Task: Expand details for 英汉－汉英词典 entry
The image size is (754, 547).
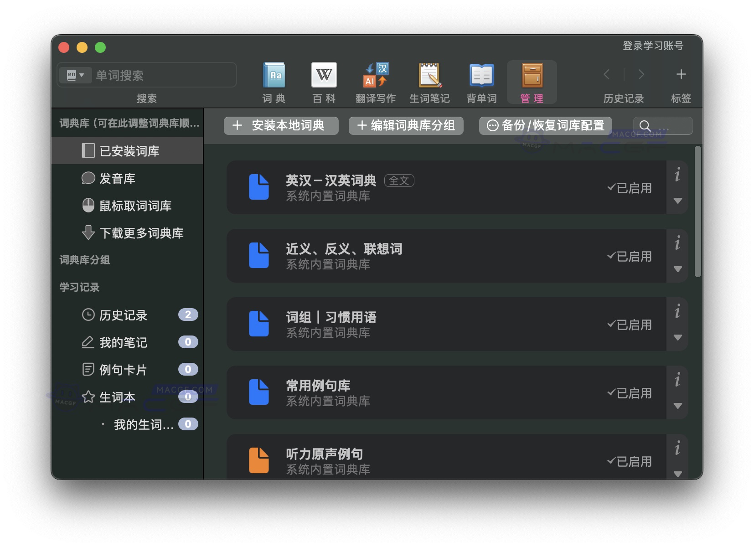Action: point(678,201)
